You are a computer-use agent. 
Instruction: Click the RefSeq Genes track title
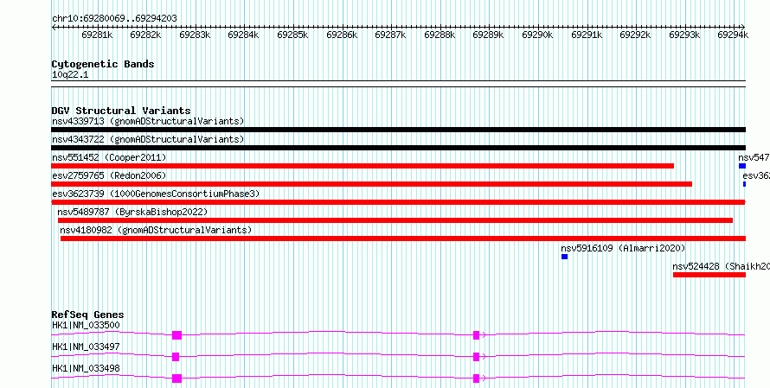click(87, 315)
